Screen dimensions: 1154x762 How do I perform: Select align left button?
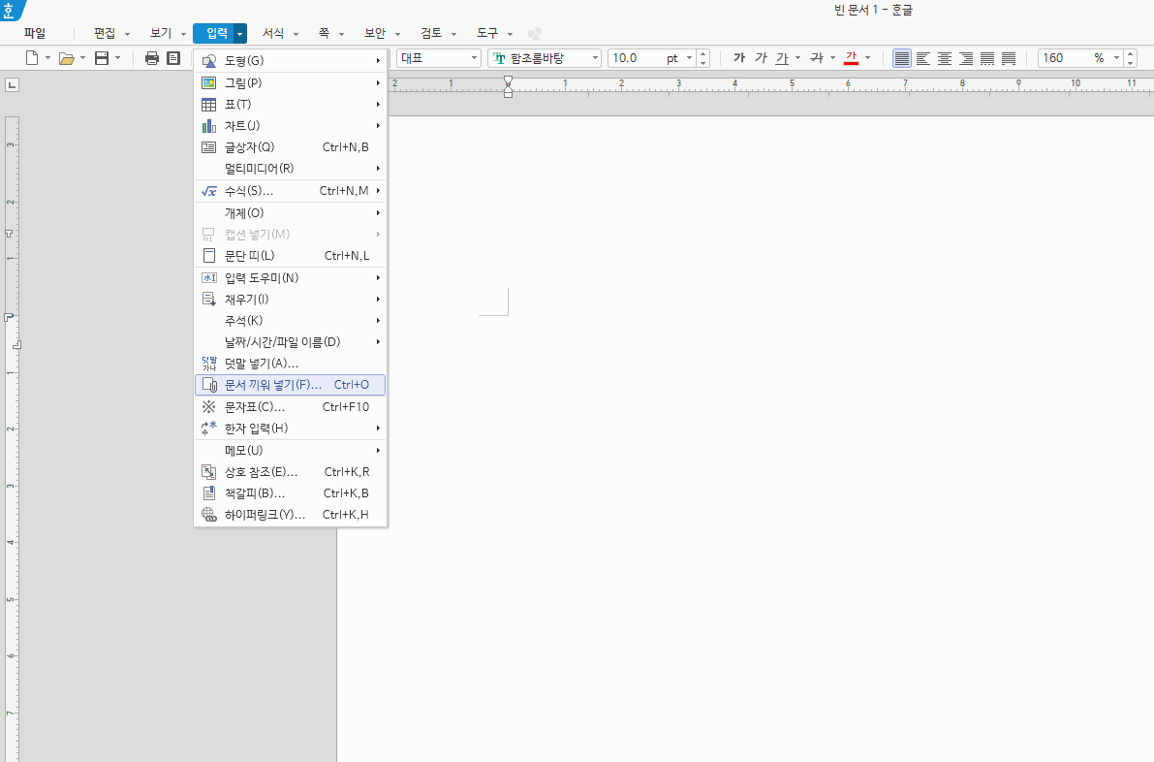(922, 58)
